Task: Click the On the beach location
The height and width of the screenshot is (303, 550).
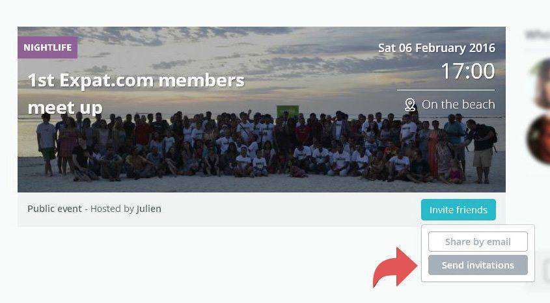Action: 458,105
